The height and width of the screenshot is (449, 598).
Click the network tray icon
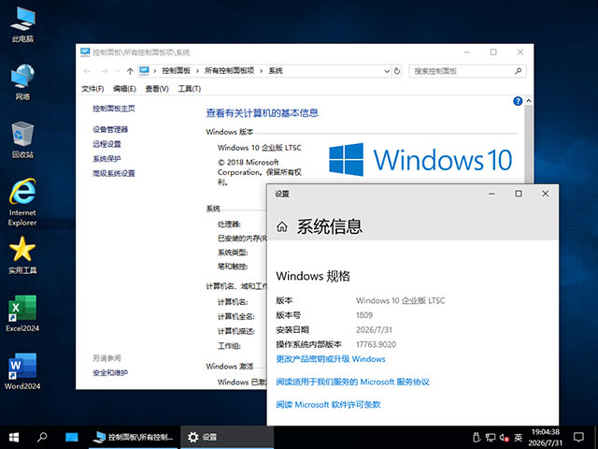pyautogui.click(x=490, y=437)
